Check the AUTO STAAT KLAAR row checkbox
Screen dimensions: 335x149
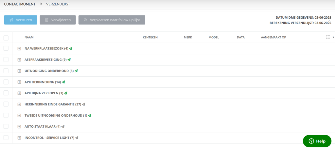point(6,126)
